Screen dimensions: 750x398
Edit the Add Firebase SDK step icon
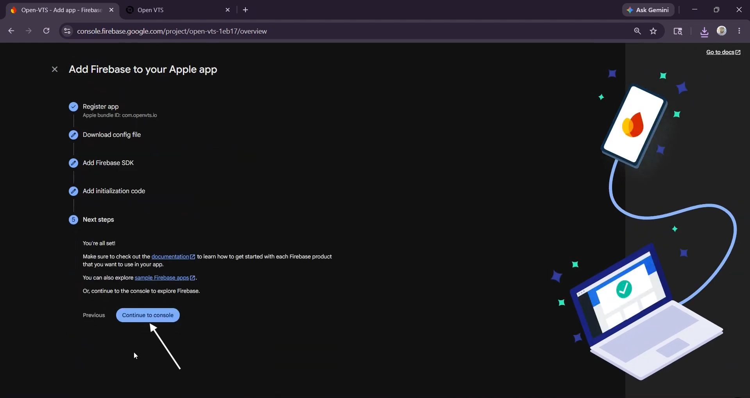click(73, 163)
